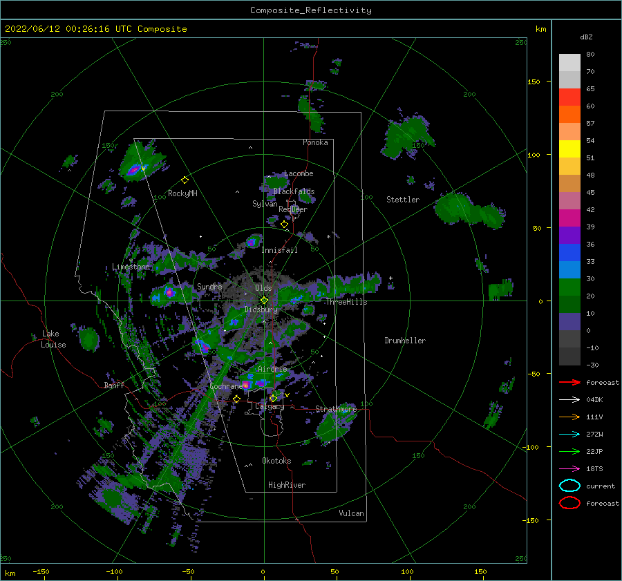Screen dimensions: 622x581
Task: Select the yellow radar-site diamond near Olds
Action: coord(264,301)
